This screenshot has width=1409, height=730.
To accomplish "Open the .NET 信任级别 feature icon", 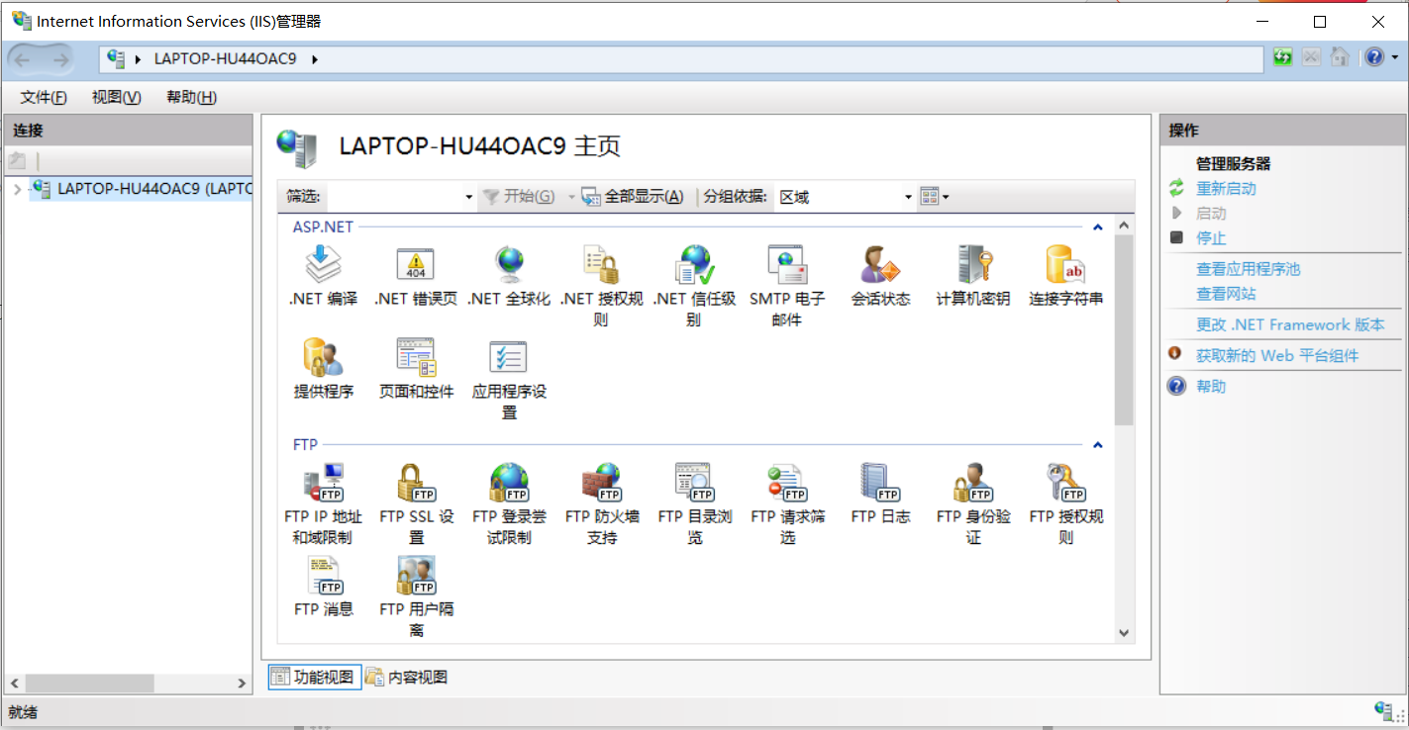I will tap(694, 287).
